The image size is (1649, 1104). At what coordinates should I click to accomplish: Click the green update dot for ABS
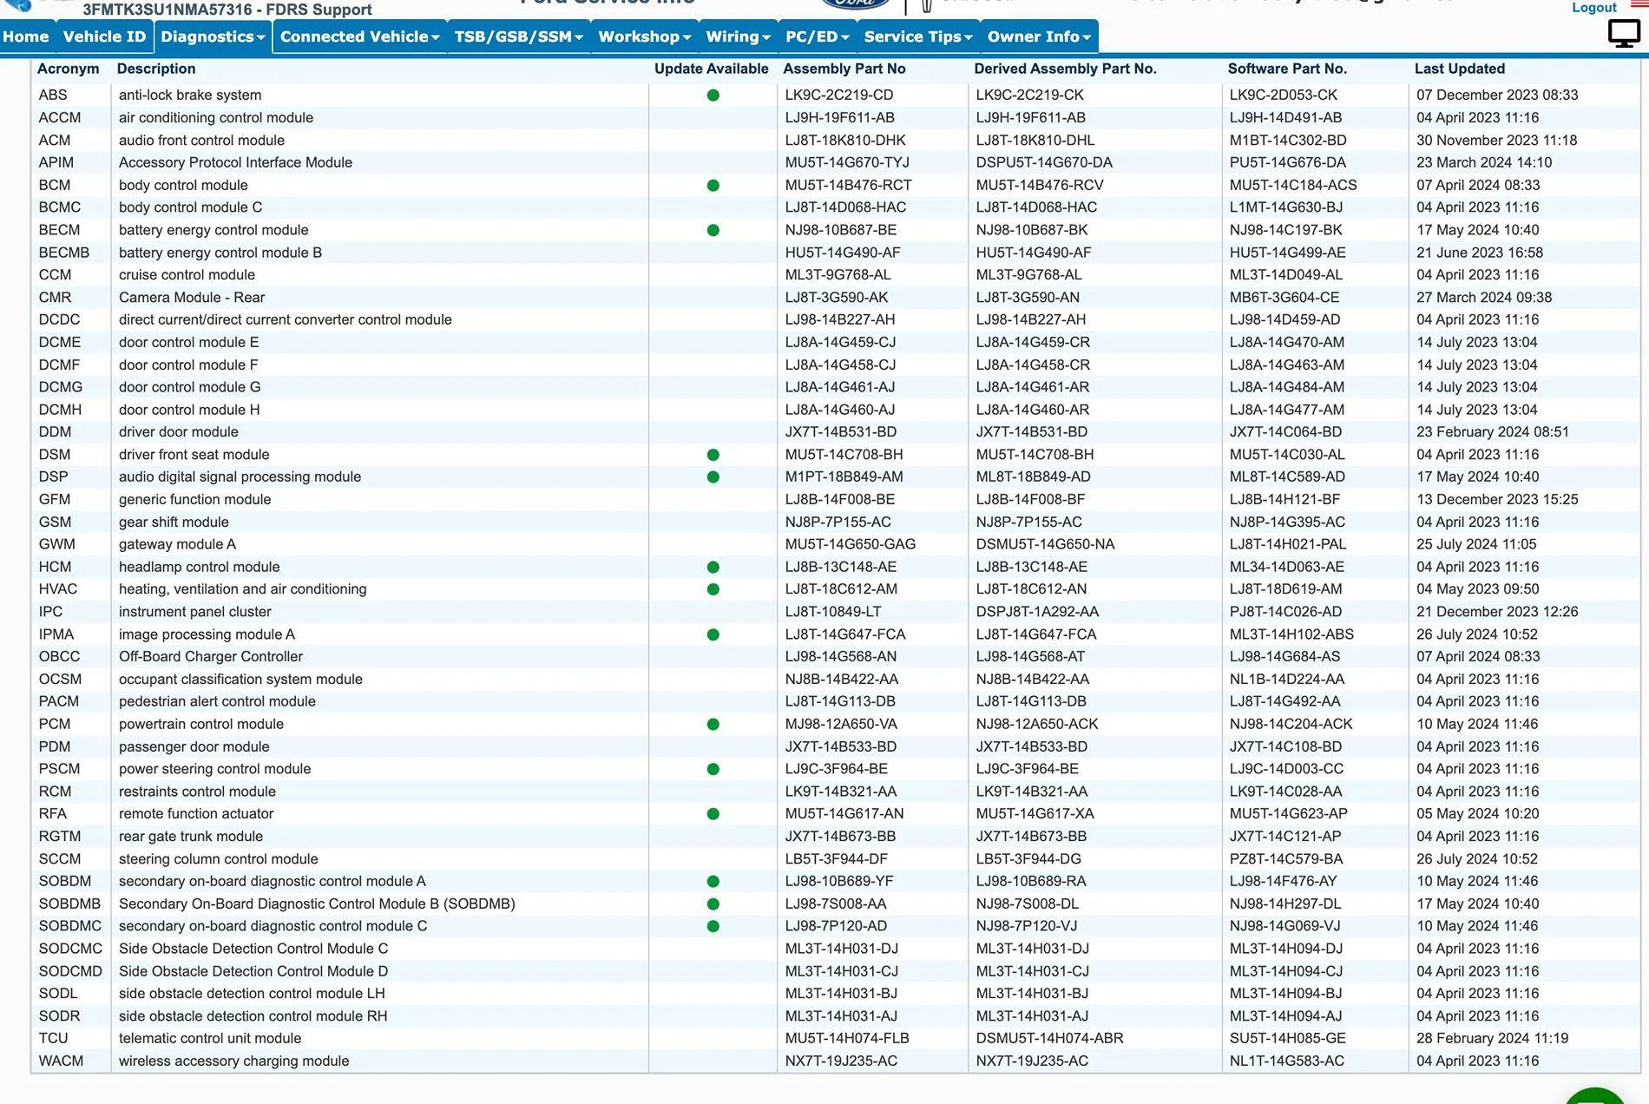pyautogui.click(x=713, y=95)
